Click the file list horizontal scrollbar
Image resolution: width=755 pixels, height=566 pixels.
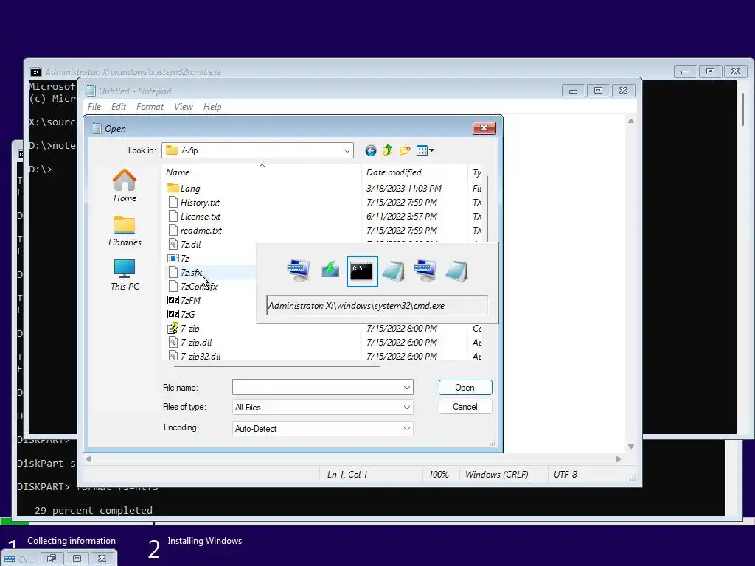tap(277, 366)
